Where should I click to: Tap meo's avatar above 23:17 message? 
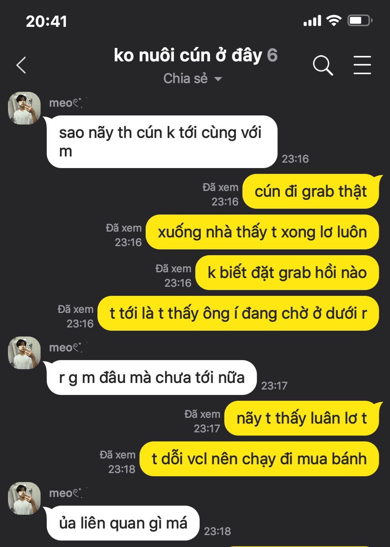[24, 353]
